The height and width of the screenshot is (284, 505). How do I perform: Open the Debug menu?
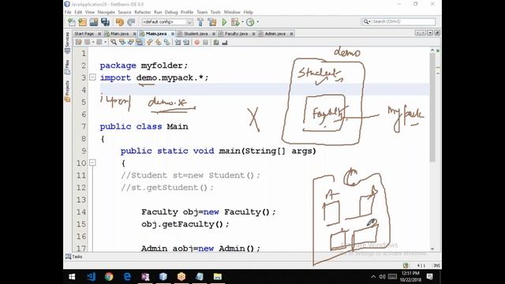pos(171,12)
